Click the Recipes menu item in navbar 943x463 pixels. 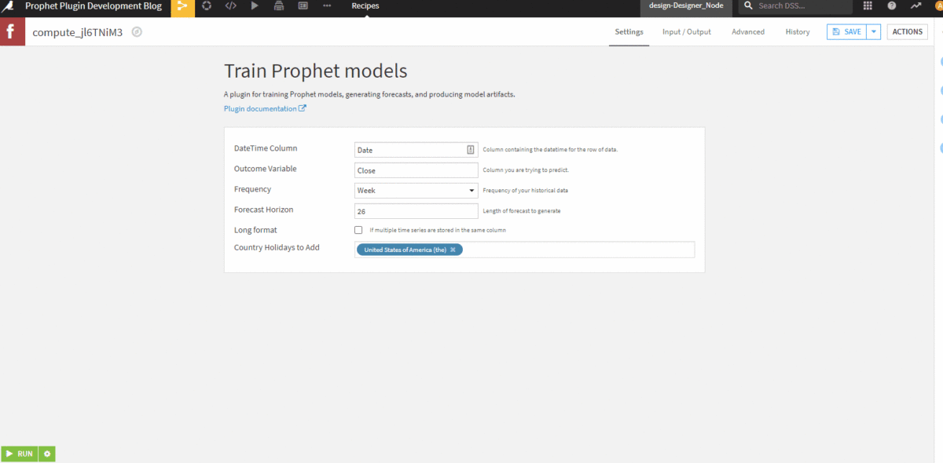[365, 6]
